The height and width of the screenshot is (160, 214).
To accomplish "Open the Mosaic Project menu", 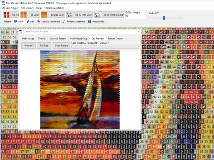I will coord(10,8).
